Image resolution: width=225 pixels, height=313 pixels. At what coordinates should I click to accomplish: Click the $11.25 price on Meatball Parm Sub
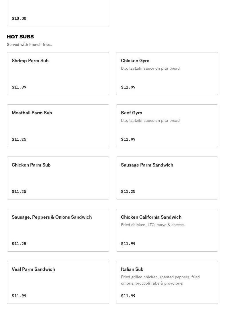(19, 139)
